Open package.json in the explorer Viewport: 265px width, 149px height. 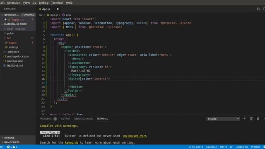(15, 61)
